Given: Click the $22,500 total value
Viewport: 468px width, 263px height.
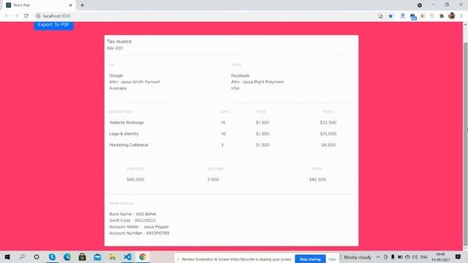Looking at the screenshot, I should (328, 123).
